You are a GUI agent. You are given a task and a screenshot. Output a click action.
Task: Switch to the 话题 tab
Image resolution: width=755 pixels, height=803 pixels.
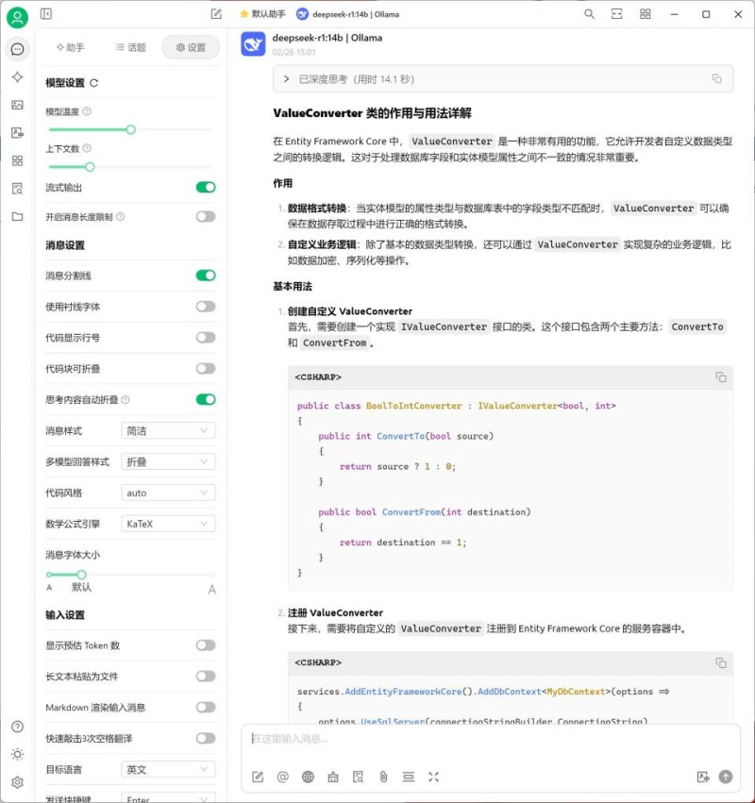130,47
